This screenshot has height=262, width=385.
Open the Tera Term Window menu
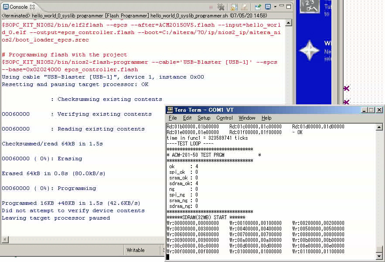pos(247,118)
